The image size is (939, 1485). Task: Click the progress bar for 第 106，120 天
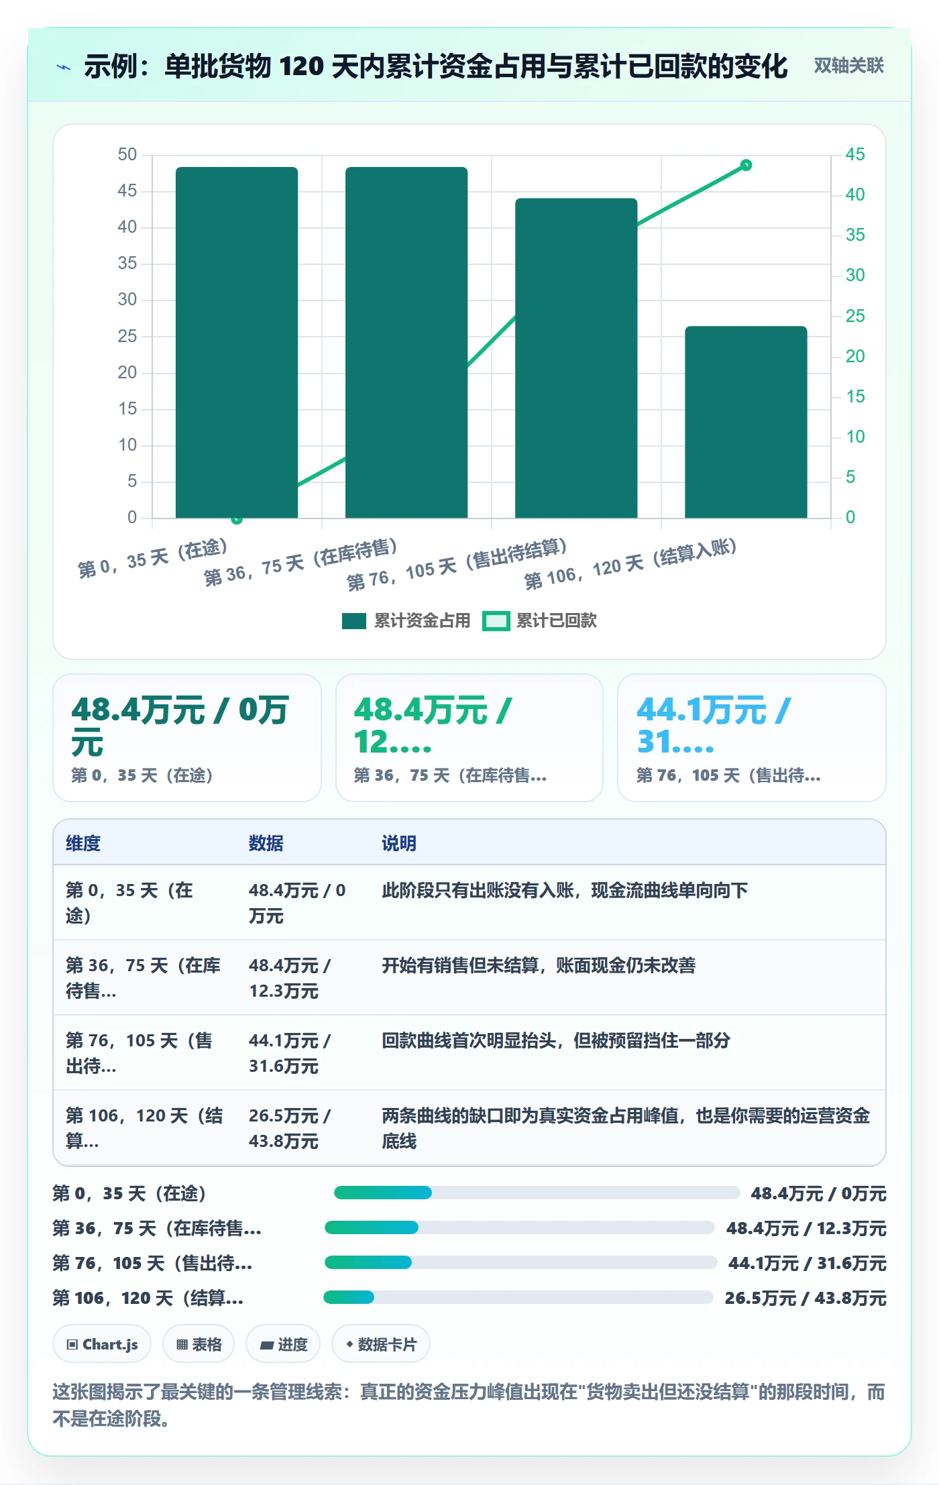(518, 1297)
